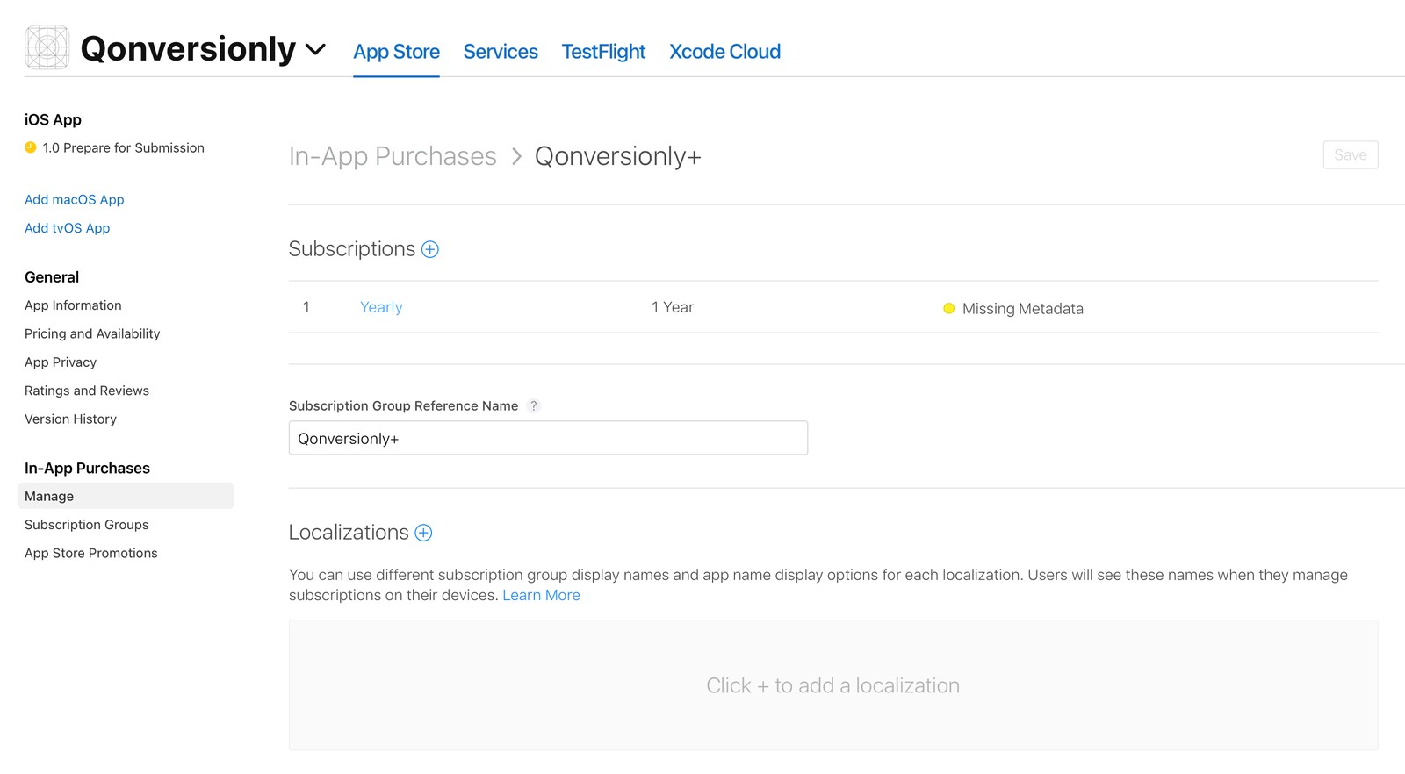
Task: Click the Missing Metadata status text
Action: coord(1023,308)
